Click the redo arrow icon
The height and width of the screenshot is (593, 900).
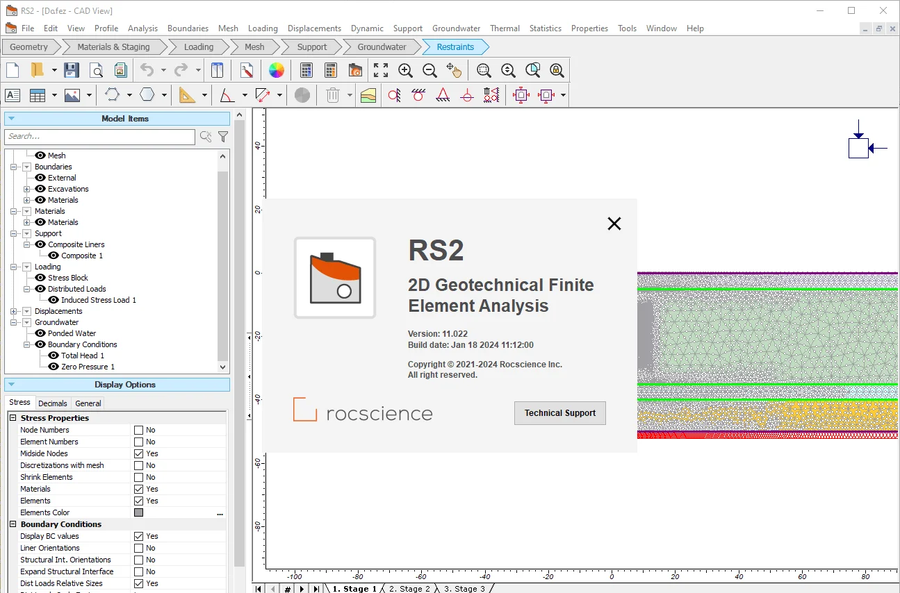[181, 70]
